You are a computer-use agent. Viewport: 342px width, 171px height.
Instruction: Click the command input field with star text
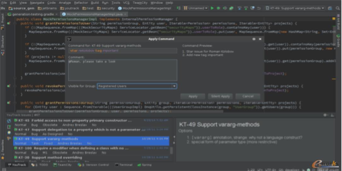coord(123,51)
